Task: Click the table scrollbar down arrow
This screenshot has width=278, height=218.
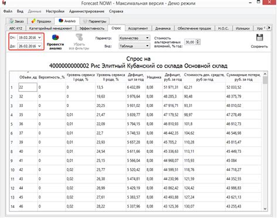Action: tap(265, 209)
